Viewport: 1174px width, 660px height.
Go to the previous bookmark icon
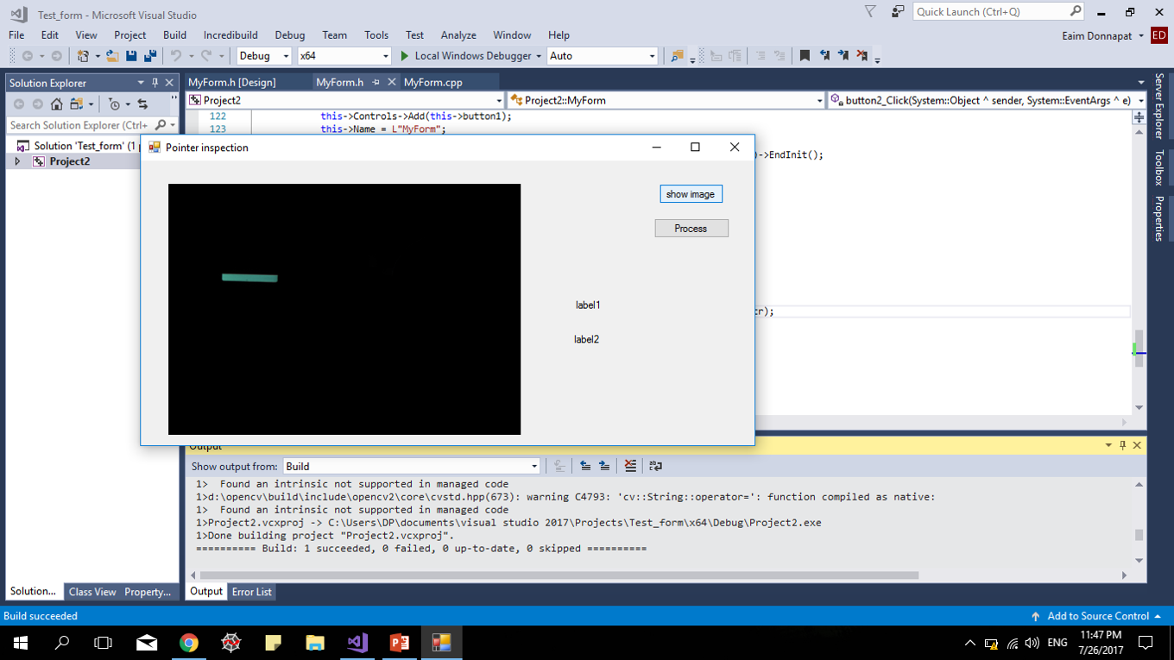point(824,56)
